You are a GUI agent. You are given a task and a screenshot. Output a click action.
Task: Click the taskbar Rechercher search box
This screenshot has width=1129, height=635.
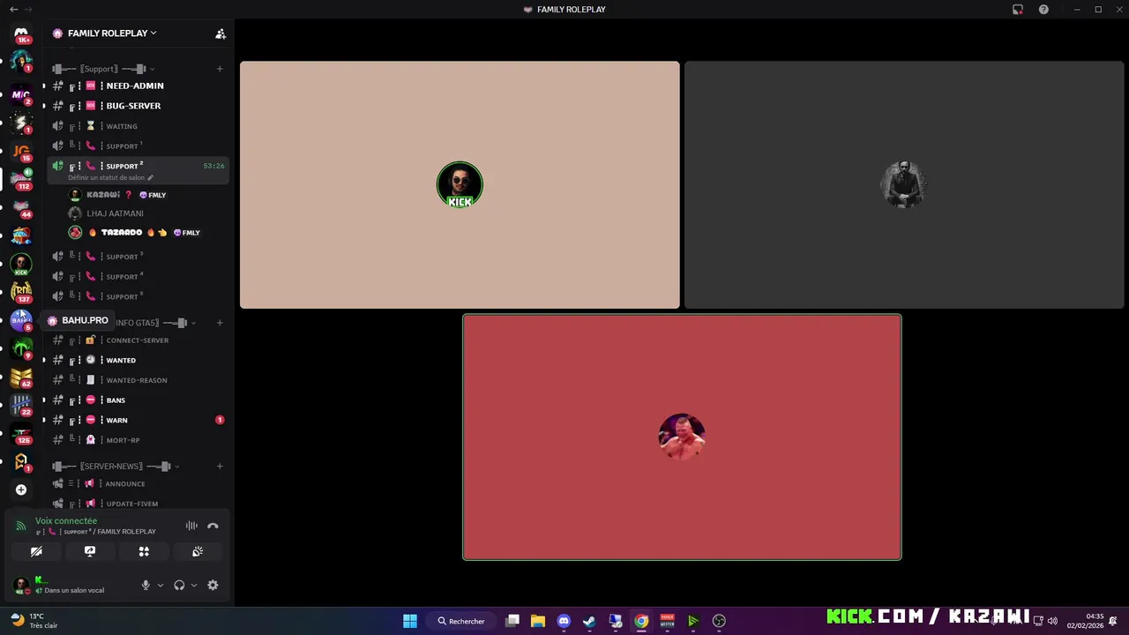[461, 621]
